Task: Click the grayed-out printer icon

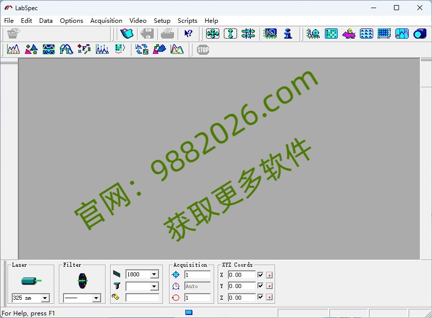Action: click(168, 34)
